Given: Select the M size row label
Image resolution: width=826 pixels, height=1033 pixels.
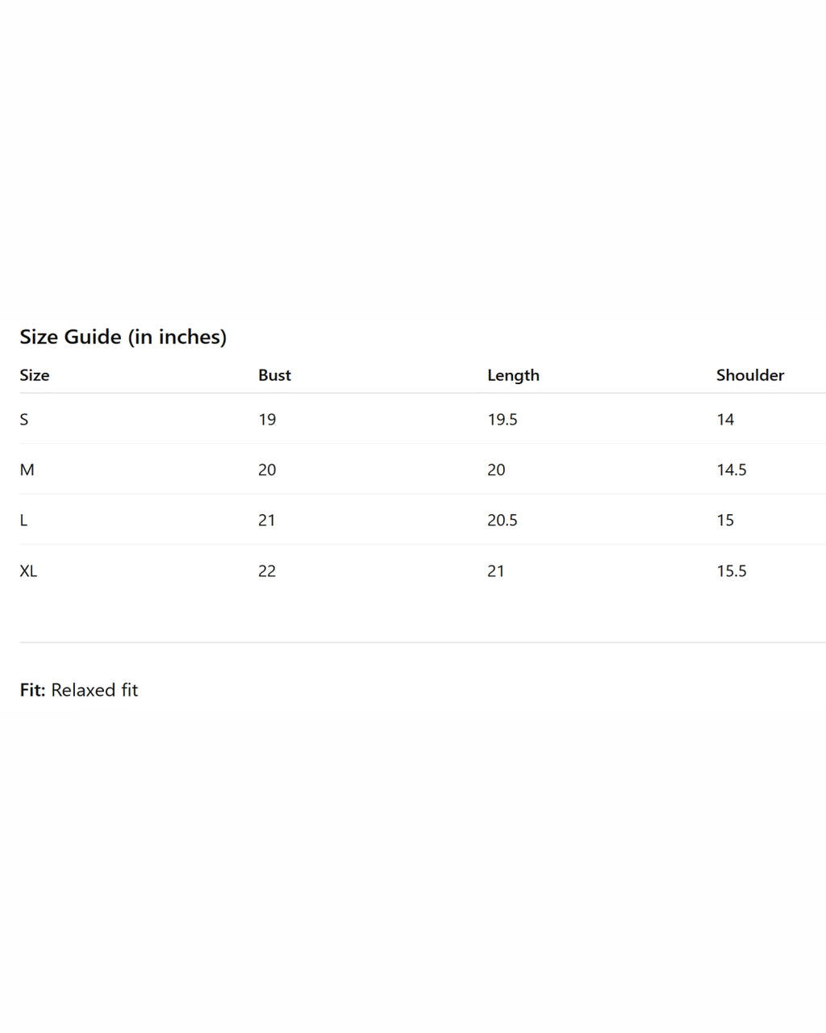Looking at the screenshot, I should (x=27, y=470).
